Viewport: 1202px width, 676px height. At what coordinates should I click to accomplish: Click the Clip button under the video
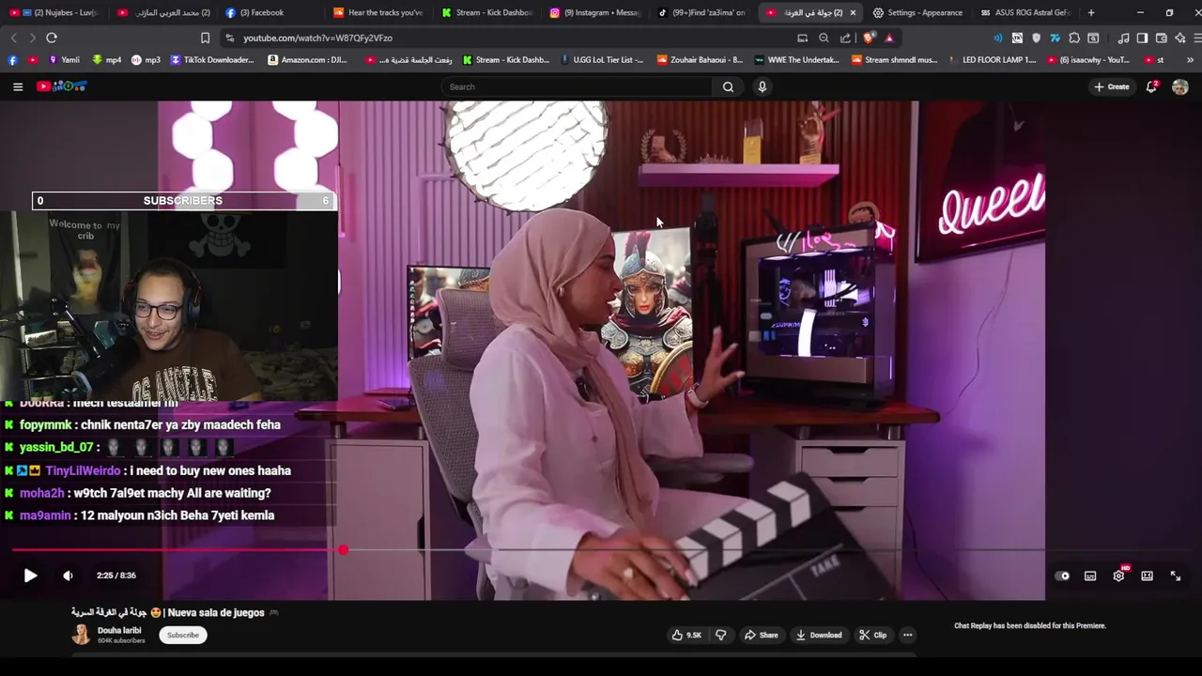(872, 635)
